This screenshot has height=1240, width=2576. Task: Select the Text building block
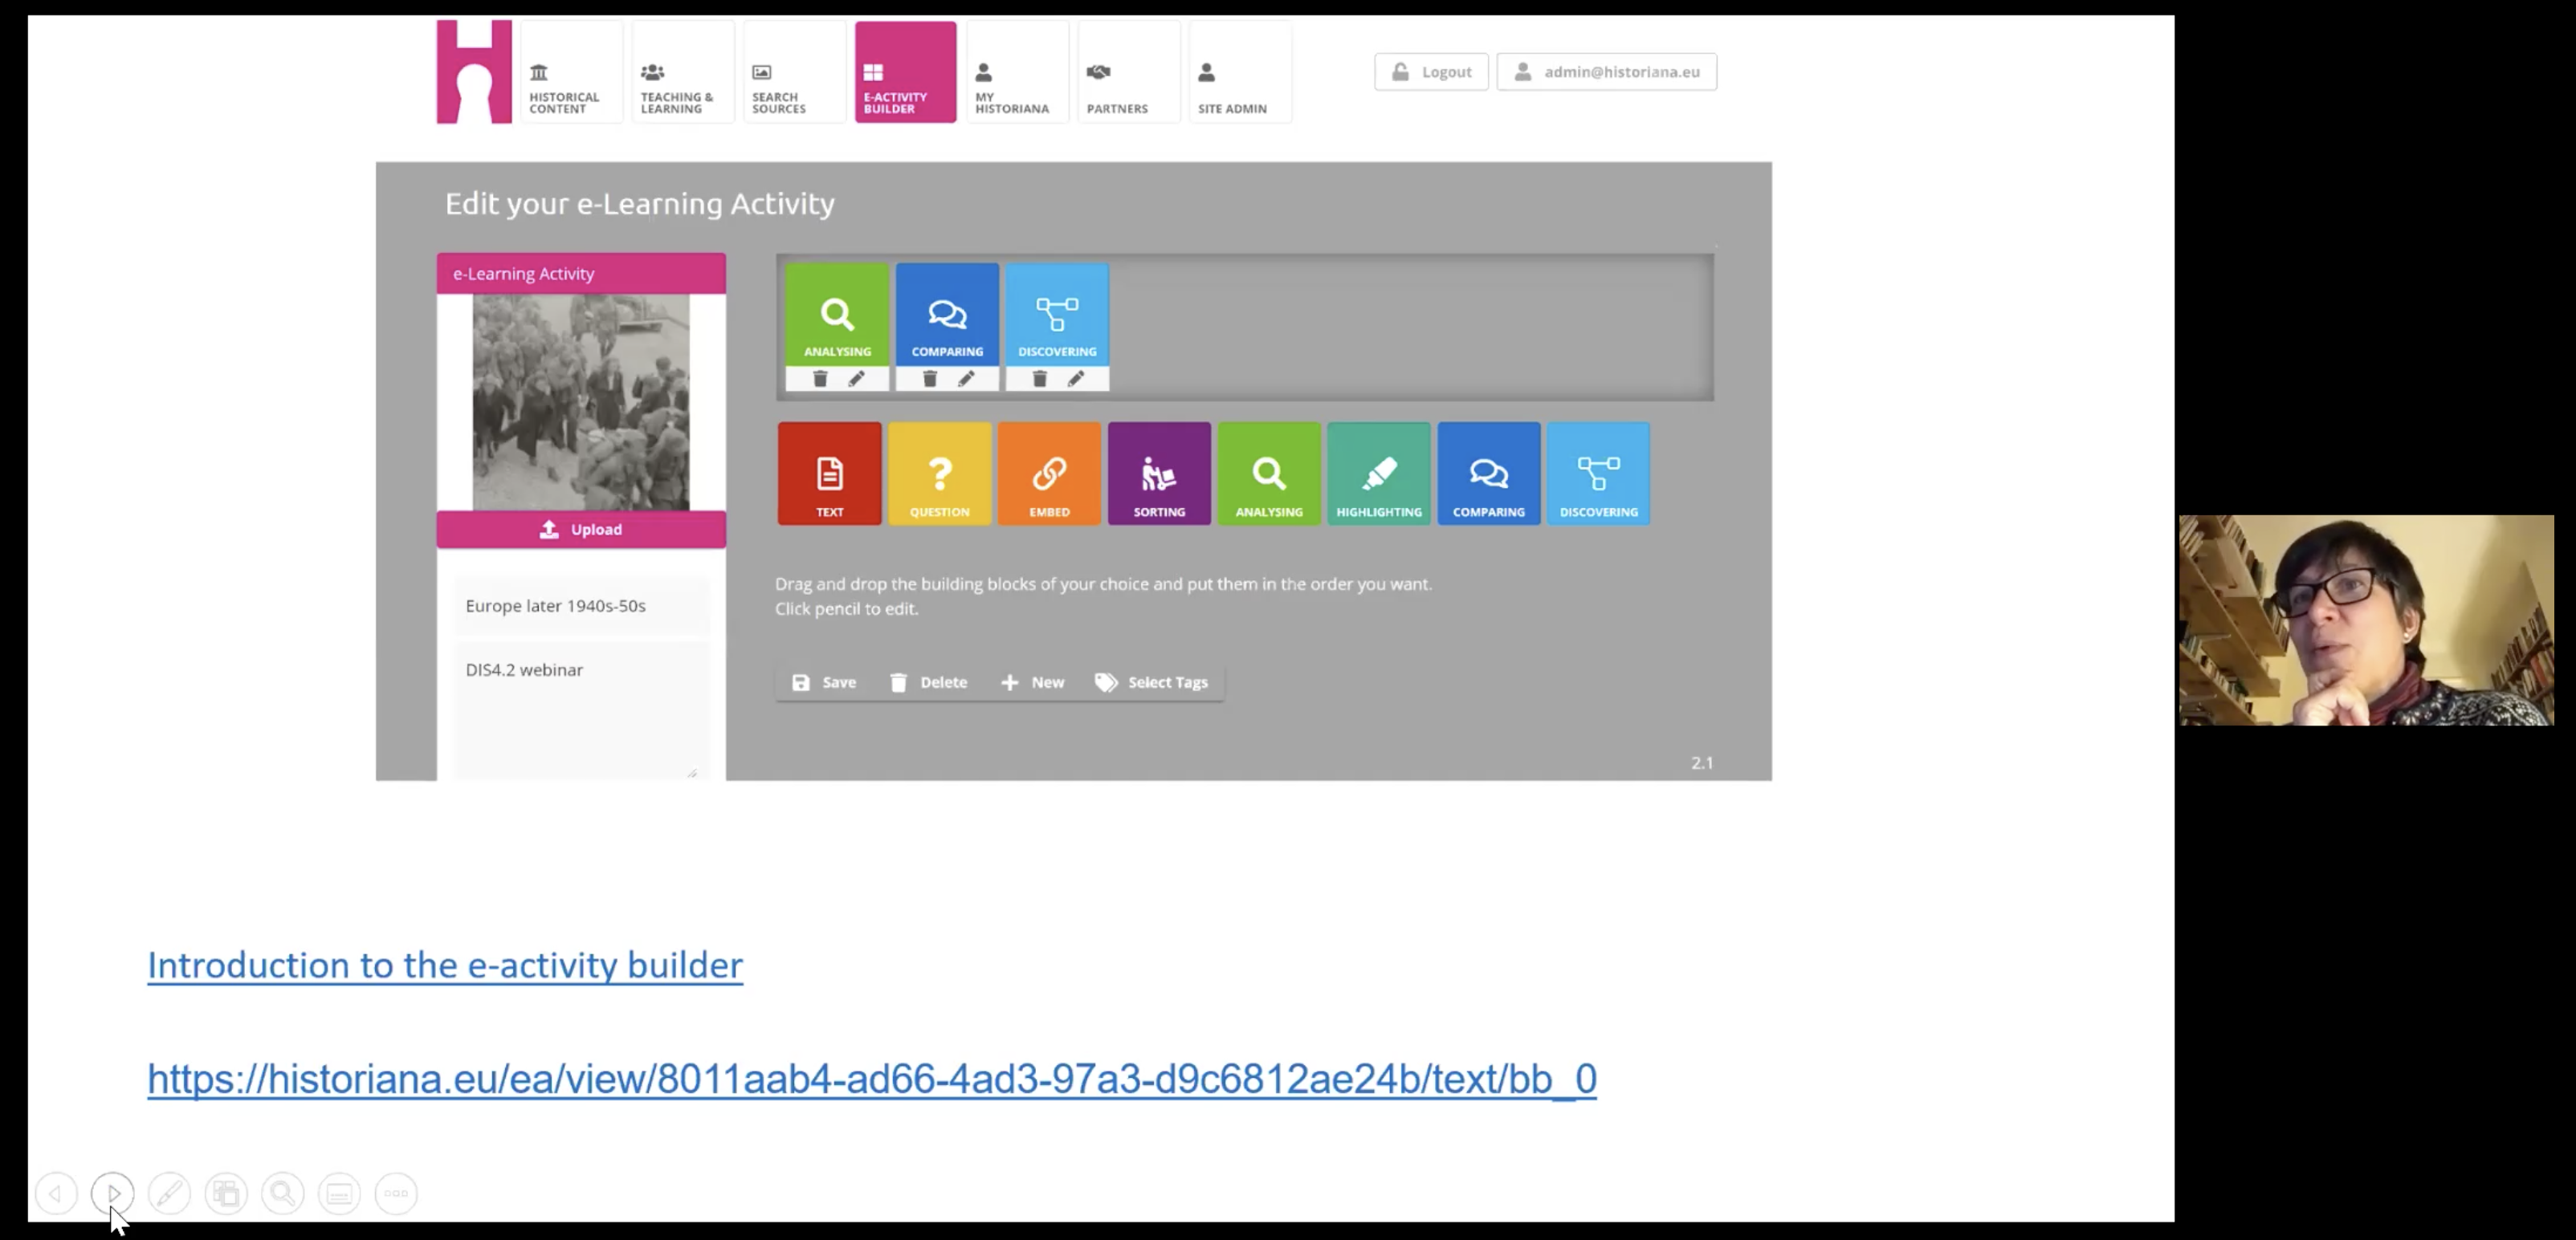coord(829,473)
